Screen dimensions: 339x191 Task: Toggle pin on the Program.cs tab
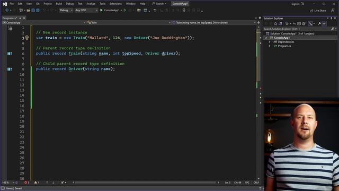coord(20,18)
